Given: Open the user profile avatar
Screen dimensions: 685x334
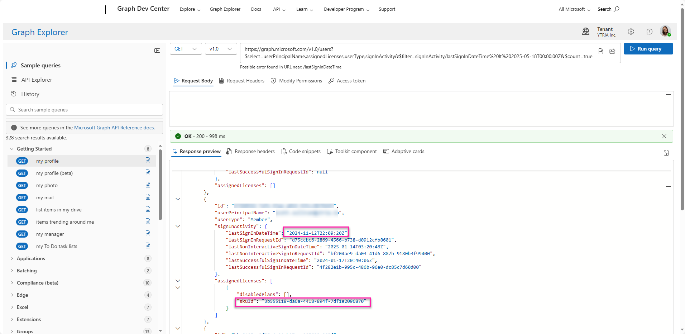Looking at the screenshot, I should tap(665, 31).
